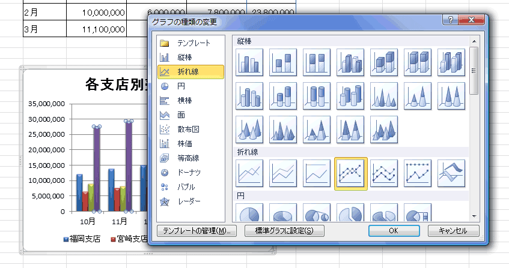The height and width of the screenshot is (268, 509).
Task: Choose 縦棒 category in chart list
Action: point(191,58)
